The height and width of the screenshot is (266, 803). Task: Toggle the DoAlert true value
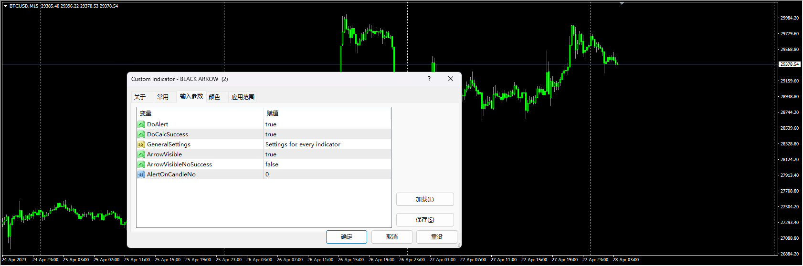point(327,124)
